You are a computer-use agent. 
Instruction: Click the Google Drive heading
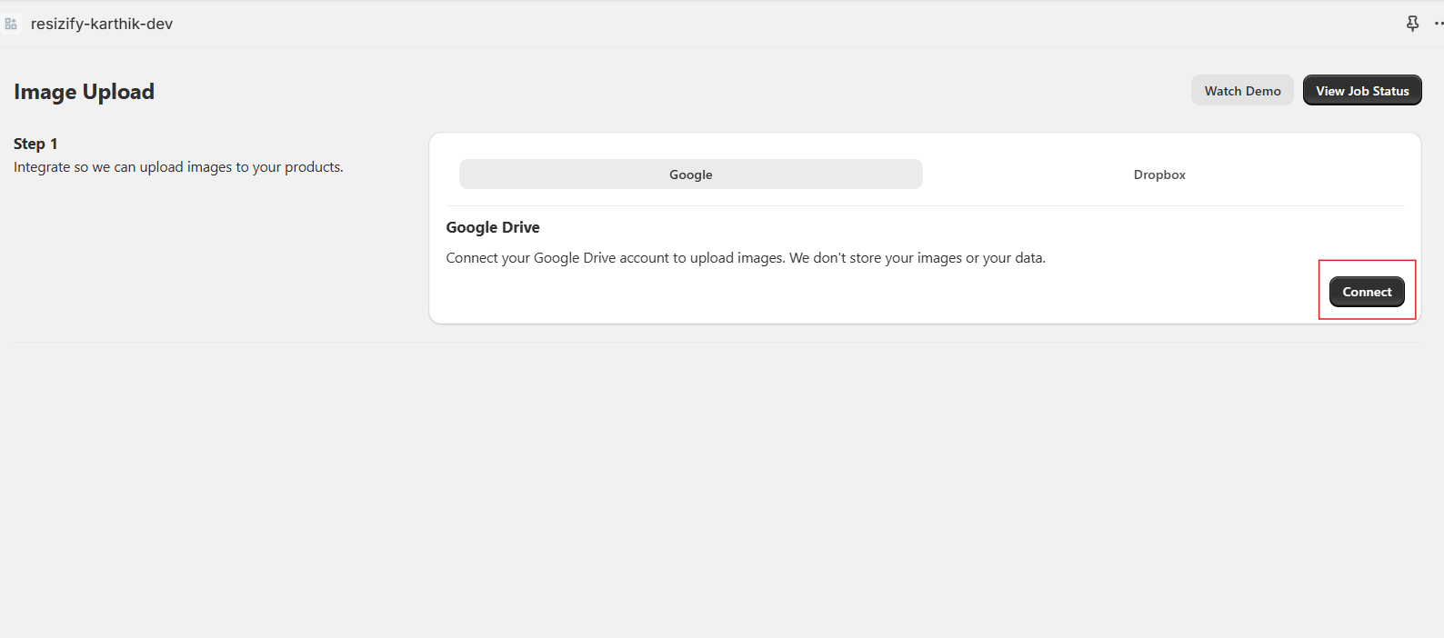(x=493, y=227)
